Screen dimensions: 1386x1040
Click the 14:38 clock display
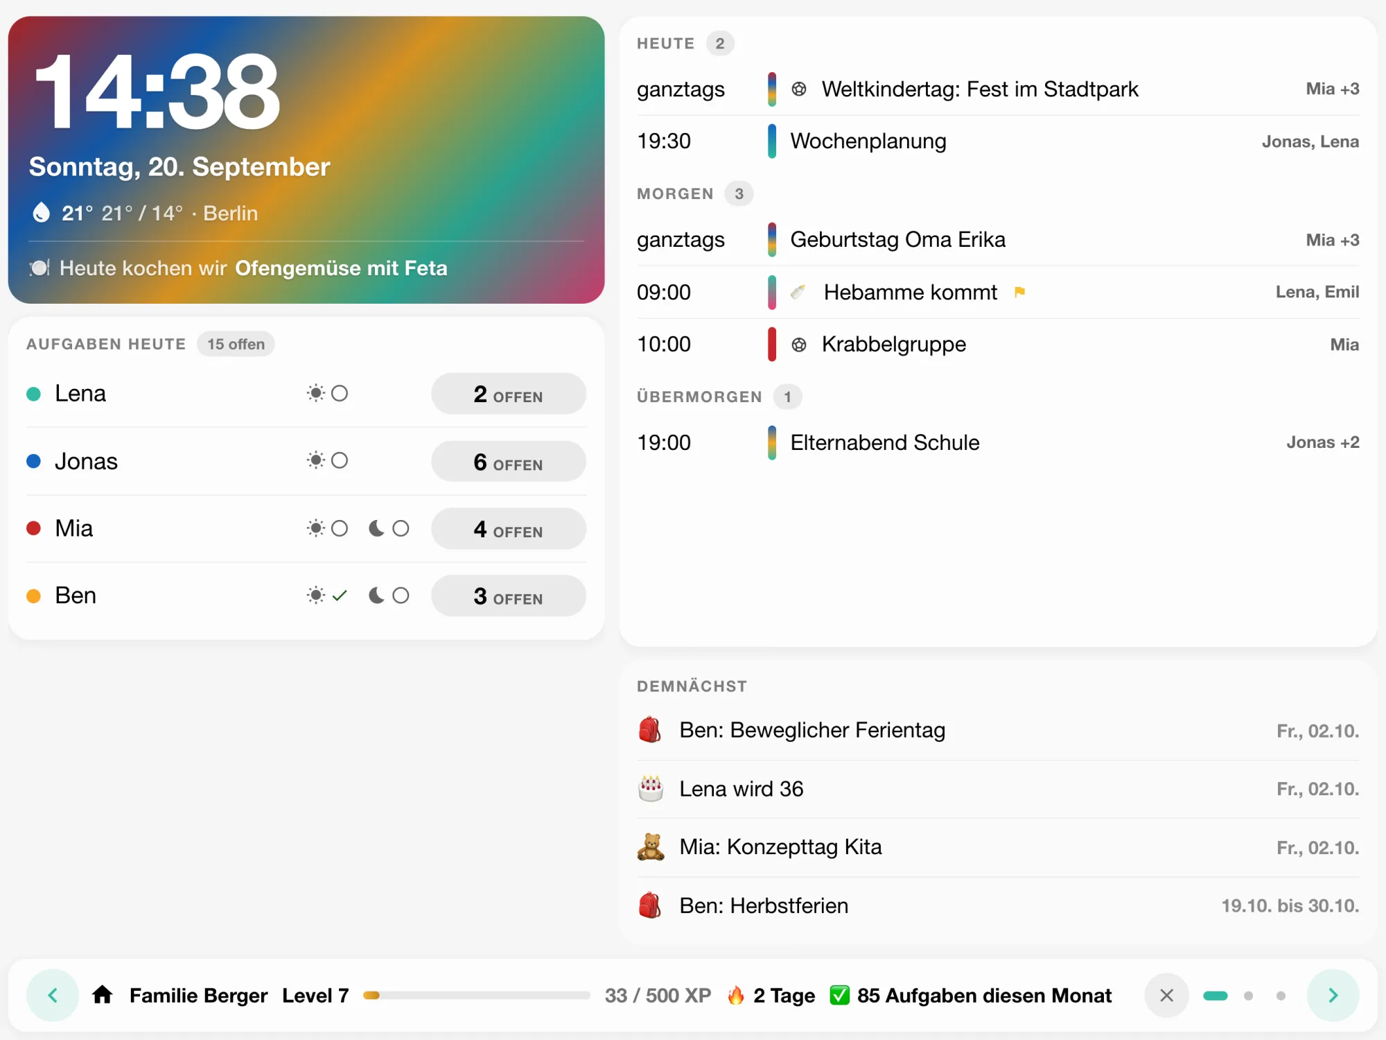(x=157, y=92)
